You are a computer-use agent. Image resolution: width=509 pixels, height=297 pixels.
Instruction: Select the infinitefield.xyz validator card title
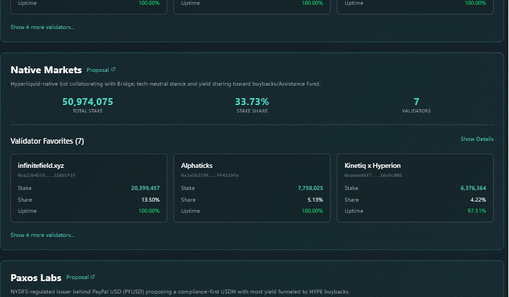41,166
